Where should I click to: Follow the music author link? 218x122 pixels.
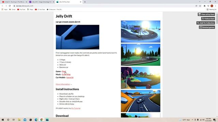tap(66, 75)
